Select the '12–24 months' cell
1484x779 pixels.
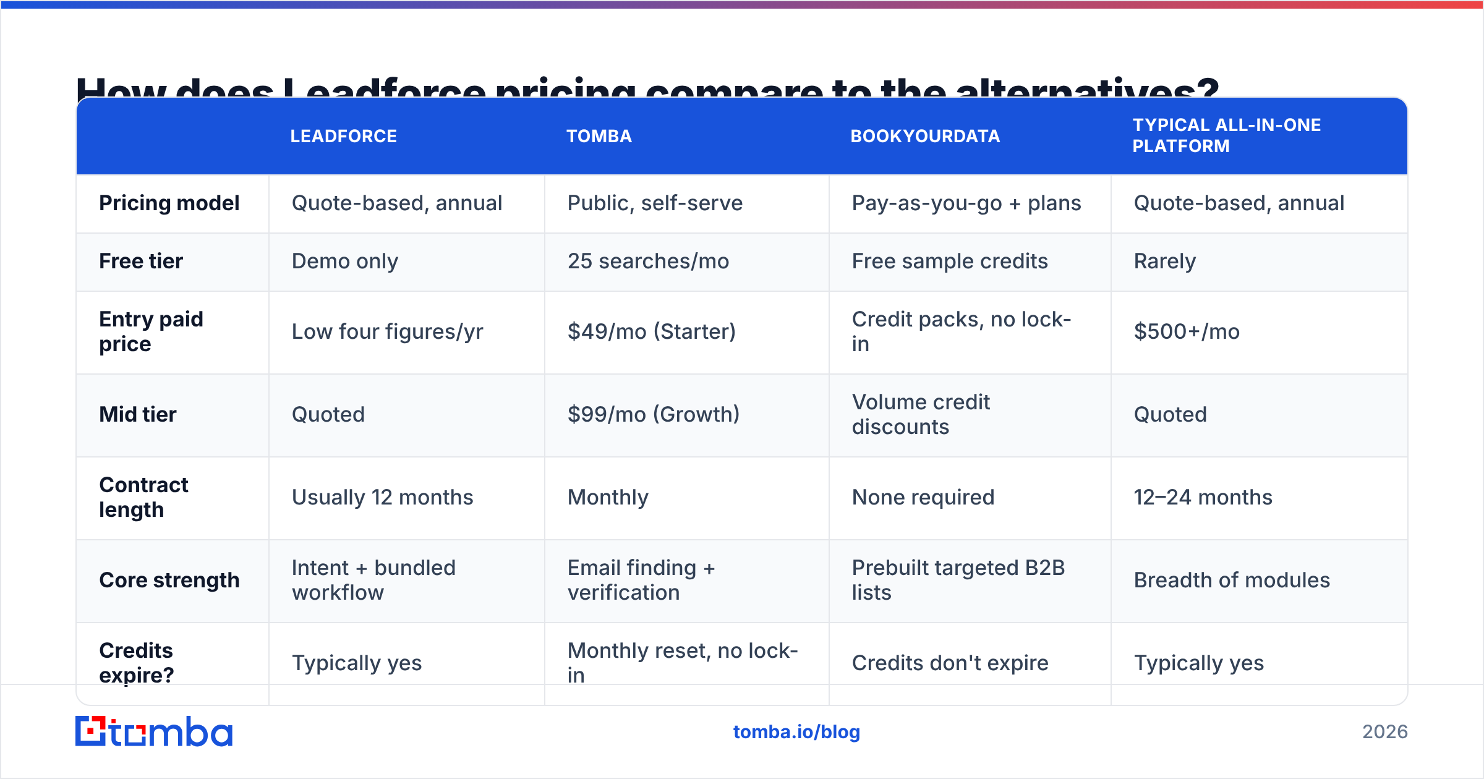1259,498
